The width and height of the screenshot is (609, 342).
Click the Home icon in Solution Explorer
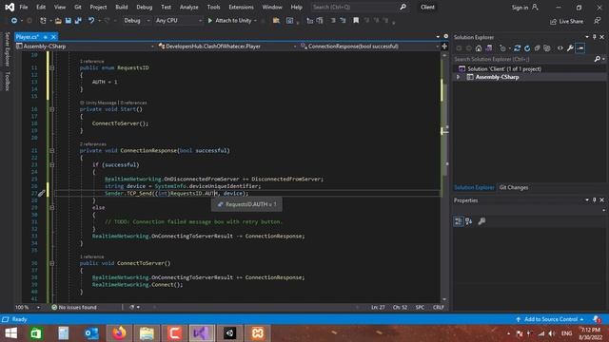[x=479, y=48]
